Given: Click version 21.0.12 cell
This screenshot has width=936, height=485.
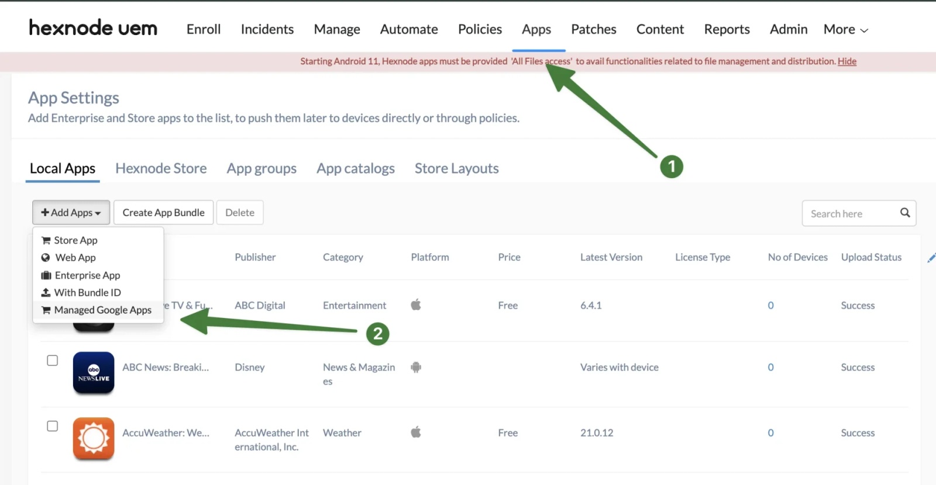Looking at the screenshot, I should [597, 432].
